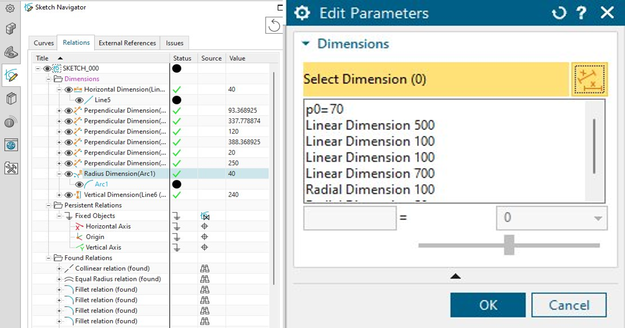
Task: Click the dimension value slider handle
Action: [x=509, y=245]
